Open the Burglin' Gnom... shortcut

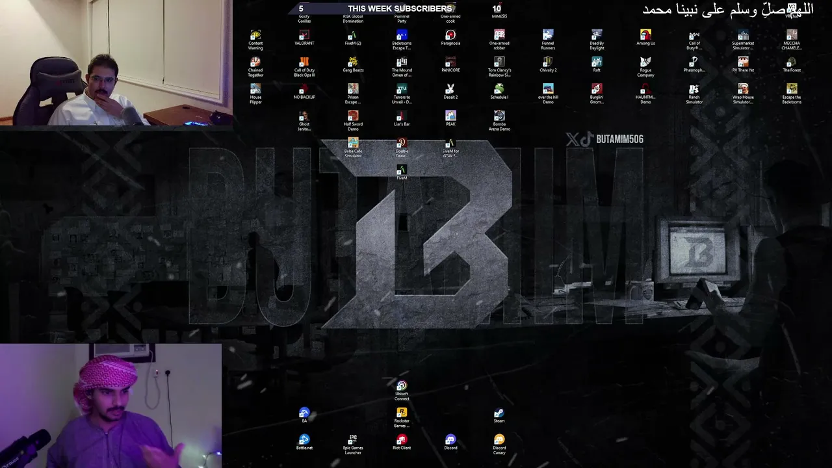pyautogui.click(x=597, y=94)
